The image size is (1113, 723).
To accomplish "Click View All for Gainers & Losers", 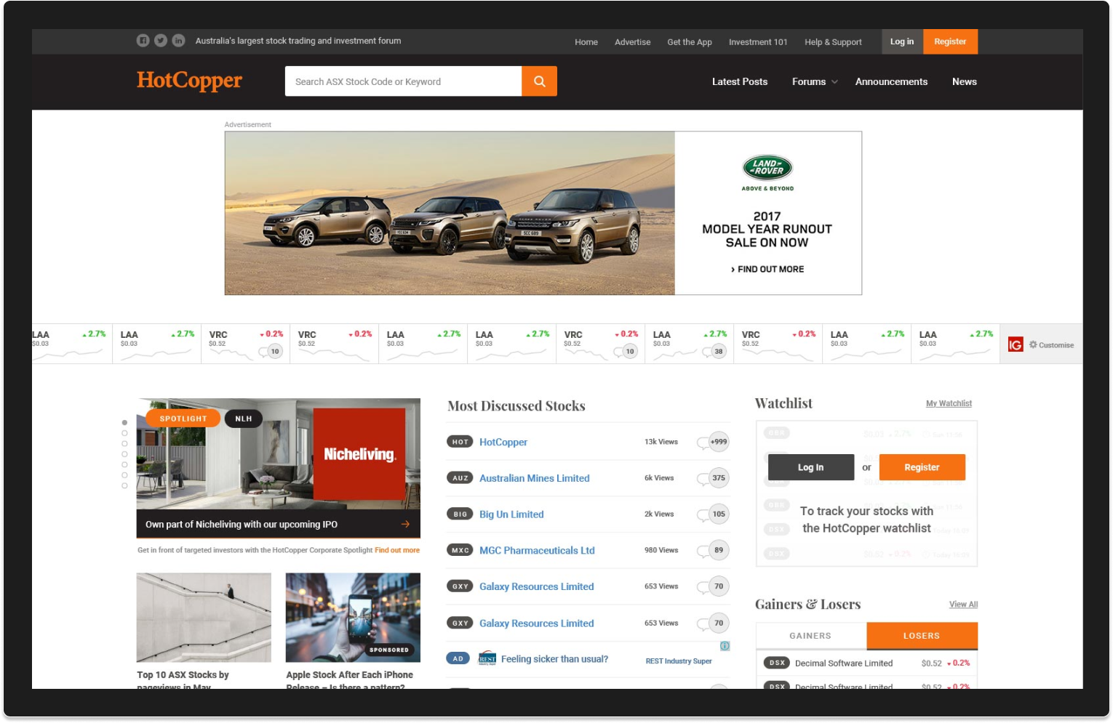I will pos(963,605).
